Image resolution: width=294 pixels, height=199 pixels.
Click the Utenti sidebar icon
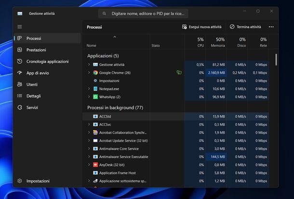(x=19, y=84)
